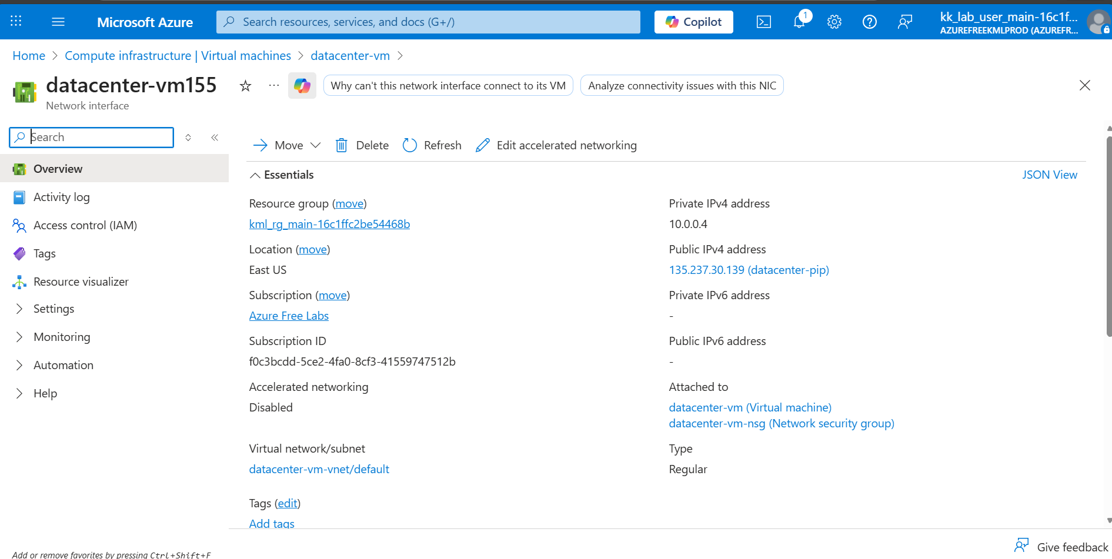
Task: Expand the Automation menu group
Action: point(19,366)
